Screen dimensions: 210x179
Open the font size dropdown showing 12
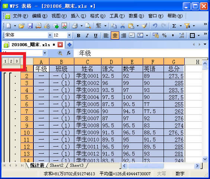tap(69, 35)
